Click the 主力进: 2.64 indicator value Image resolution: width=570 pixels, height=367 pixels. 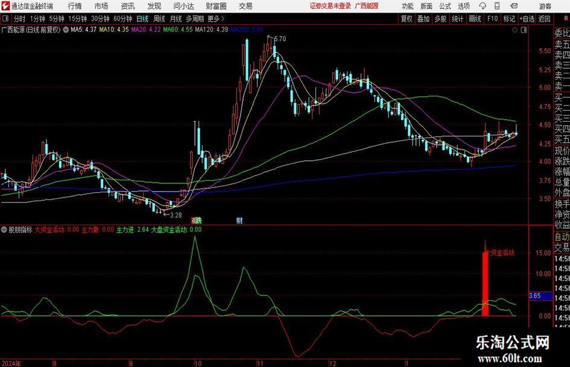(132, 230)
